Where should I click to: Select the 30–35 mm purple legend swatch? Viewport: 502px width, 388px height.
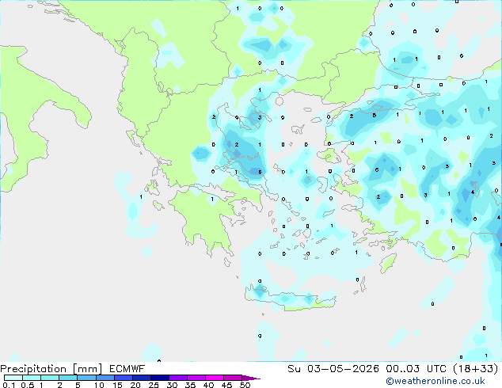(x=178, y=378)
